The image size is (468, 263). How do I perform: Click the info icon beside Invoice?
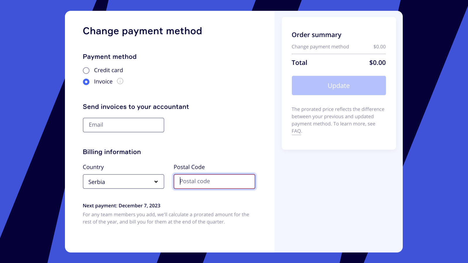point(120,81)
